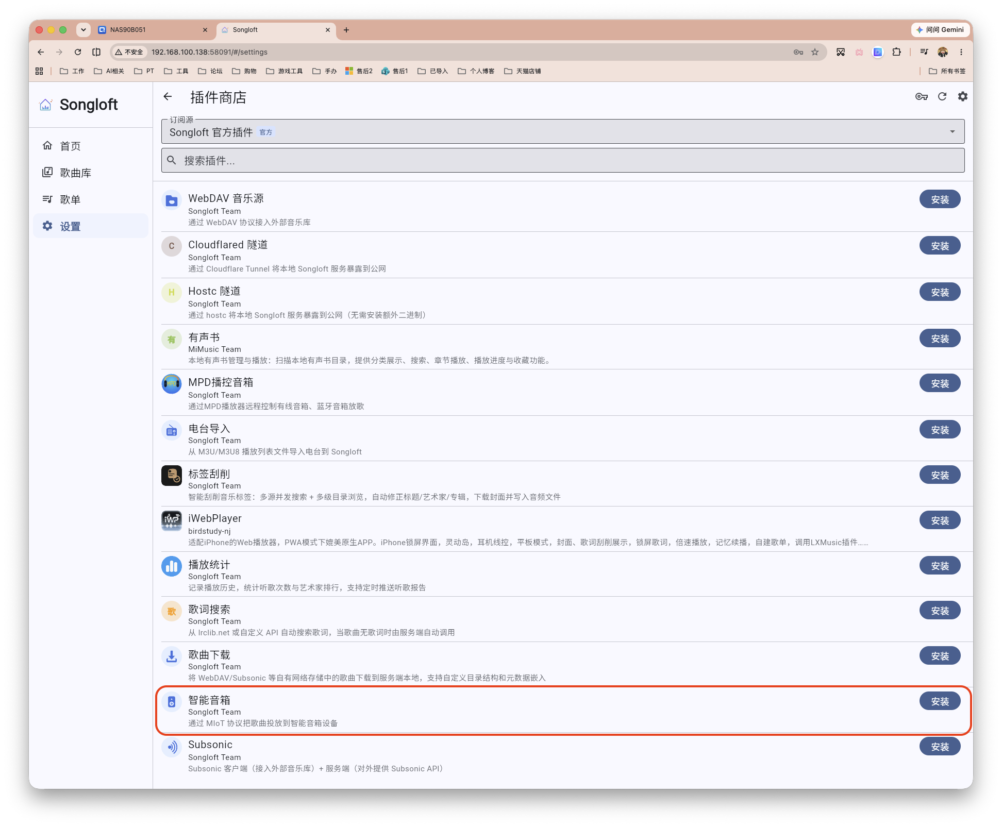The width and height of the screenshot is (1002, 827).
Task: Open the 论坛 bookmarks folder
Action: click(x=210, y=71)
